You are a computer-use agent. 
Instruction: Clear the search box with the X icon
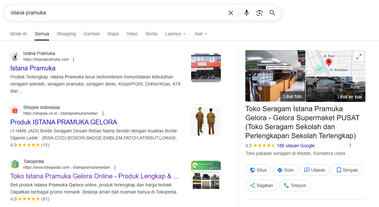tap(230, 13)
